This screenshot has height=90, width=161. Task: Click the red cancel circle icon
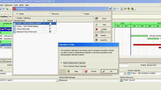tap(86, 71)
